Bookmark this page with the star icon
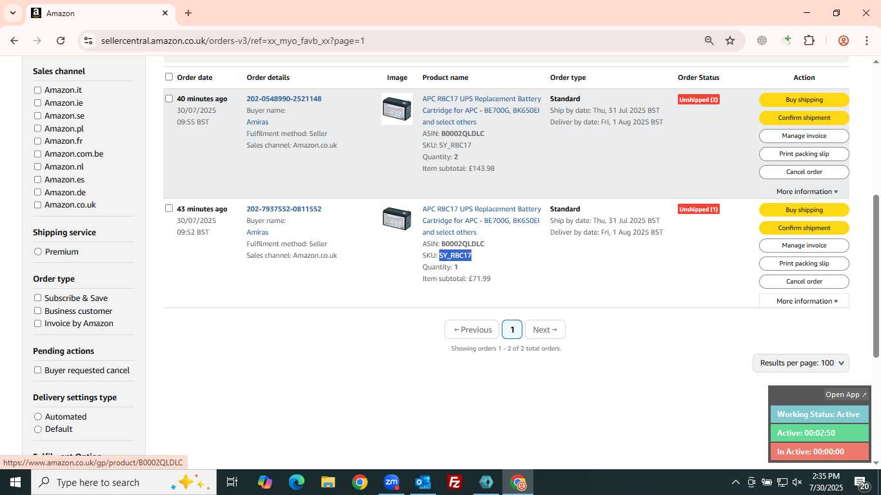 point(730,41)
